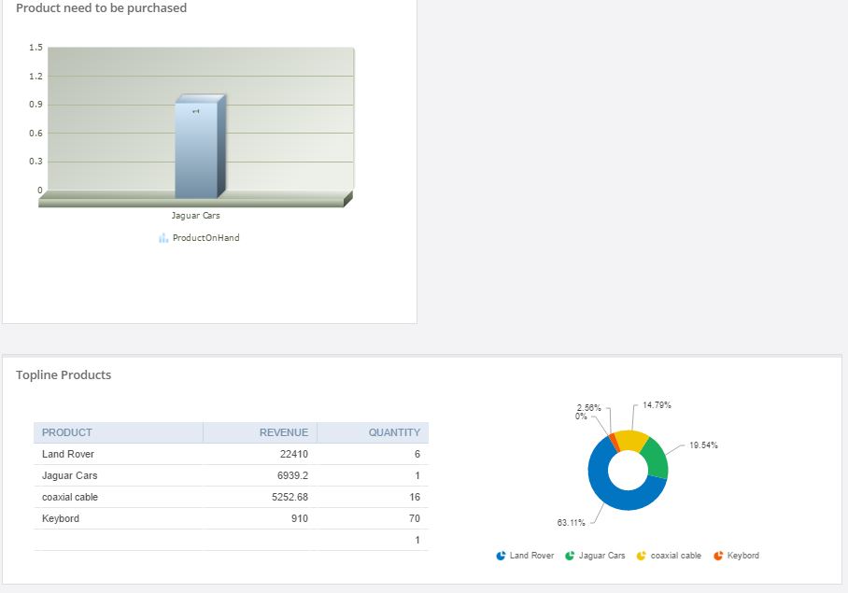Sort by PRODUCT column header
Screen dimensions: 848x593
click(x=119, y=432)
